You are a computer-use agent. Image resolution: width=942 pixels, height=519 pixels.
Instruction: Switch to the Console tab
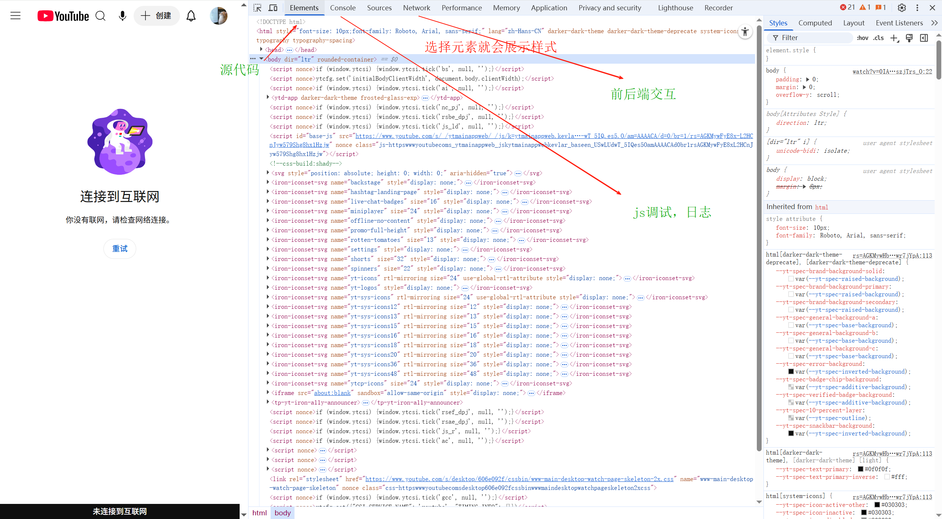(x=342, y=8)
